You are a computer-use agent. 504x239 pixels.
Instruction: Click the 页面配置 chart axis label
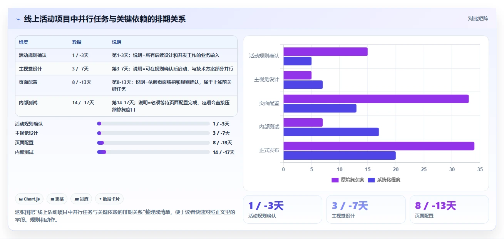[x=269, y=103]
